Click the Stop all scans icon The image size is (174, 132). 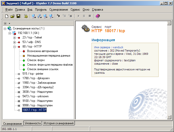[x=70, y=16]
